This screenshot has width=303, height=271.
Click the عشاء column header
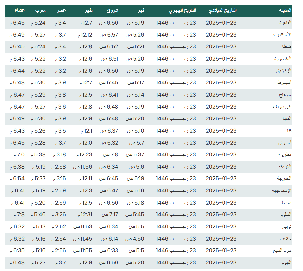point(20,10)
